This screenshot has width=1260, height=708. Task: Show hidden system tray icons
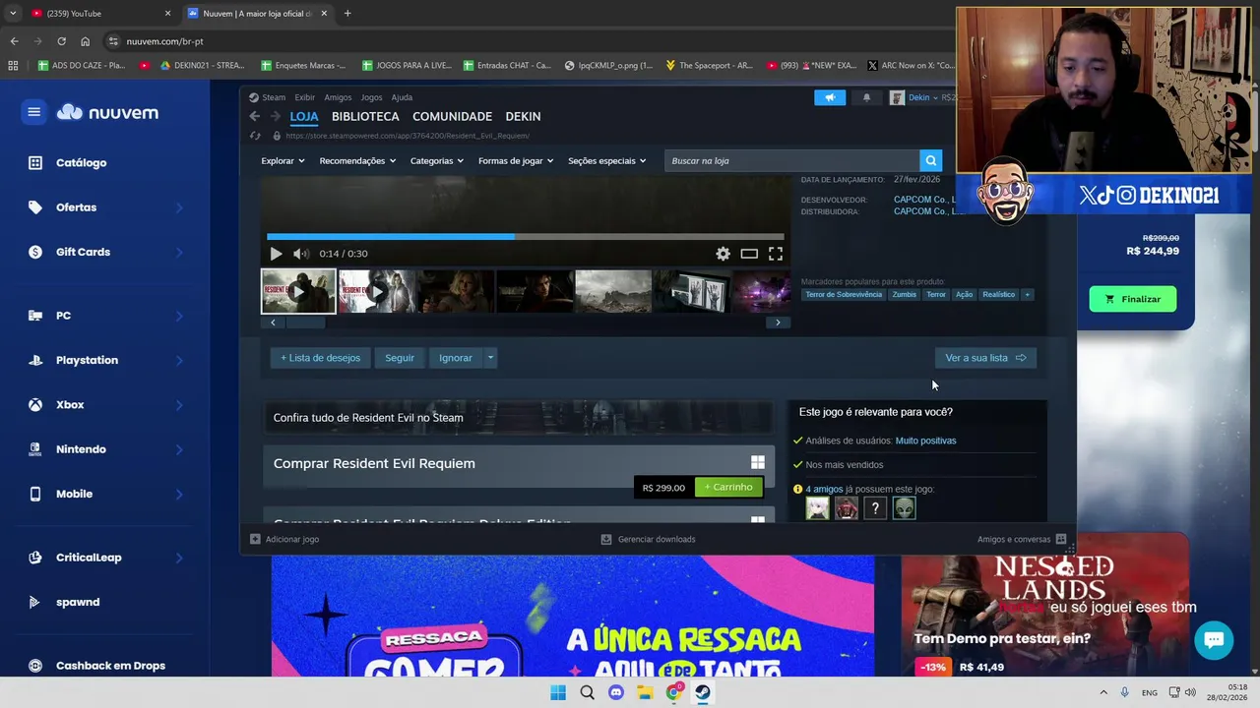pos(1102,692)
